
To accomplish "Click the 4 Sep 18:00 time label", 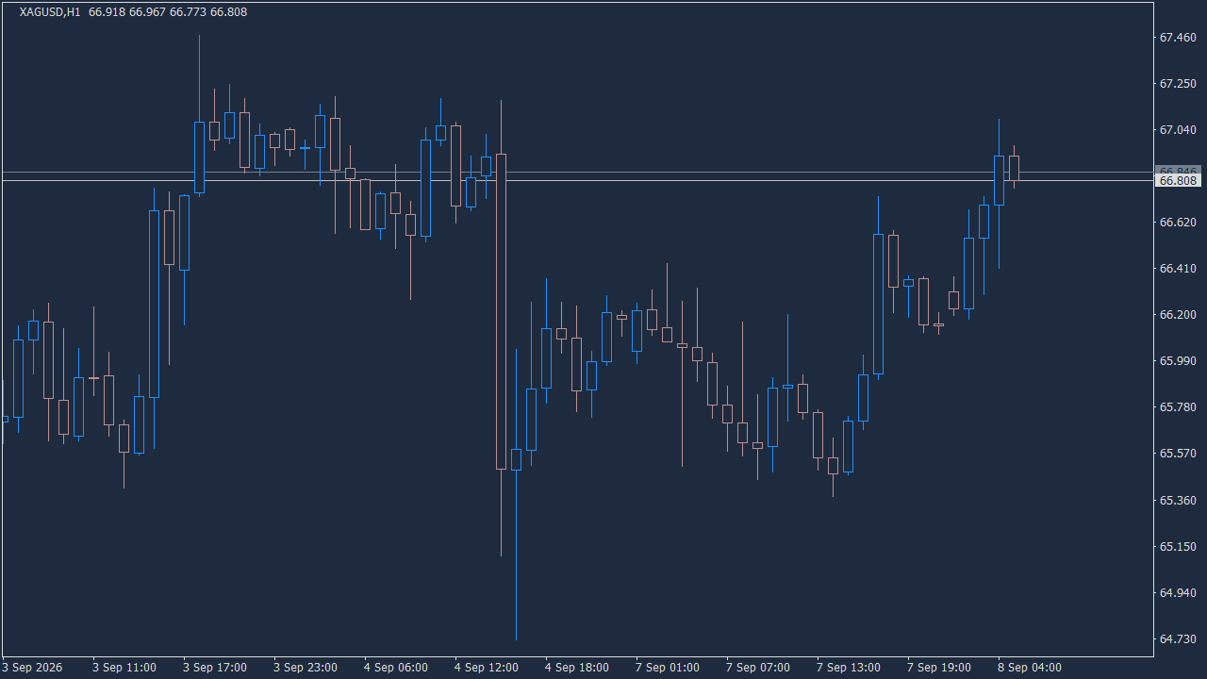I will click(x=577, y=668).
